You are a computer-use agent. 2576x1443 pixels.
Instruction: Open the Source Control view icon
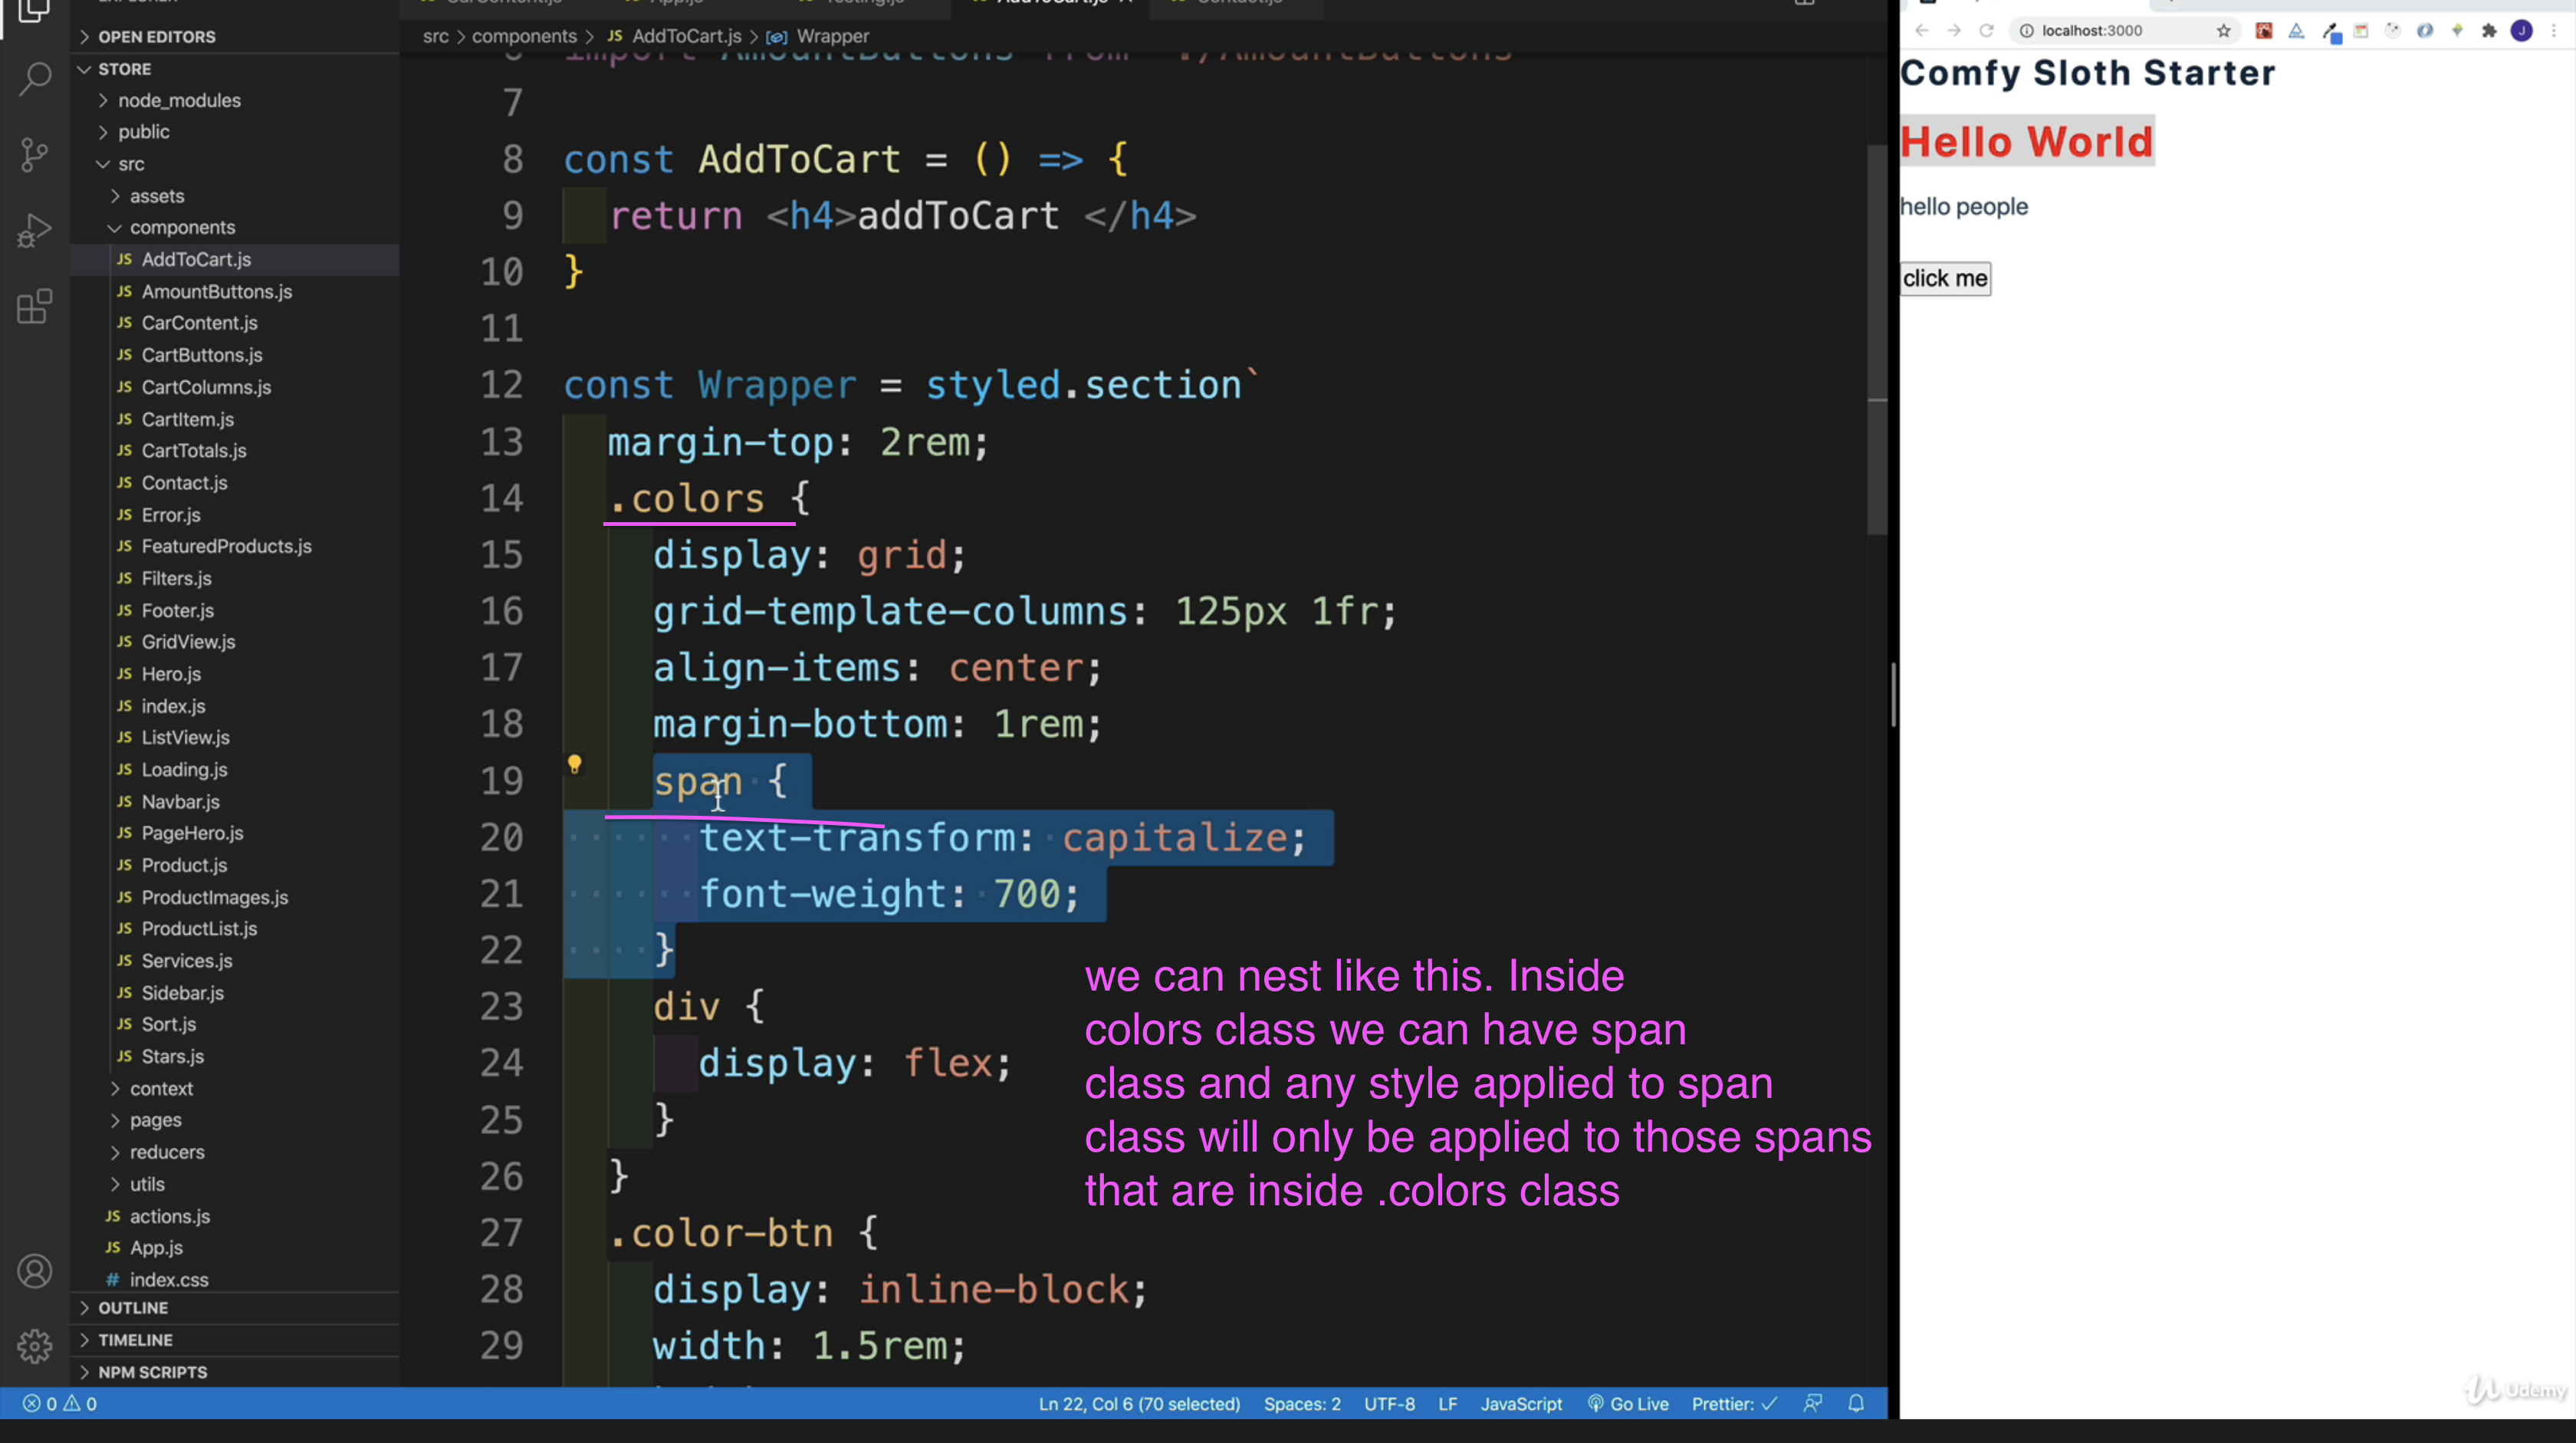click(35, 155)
